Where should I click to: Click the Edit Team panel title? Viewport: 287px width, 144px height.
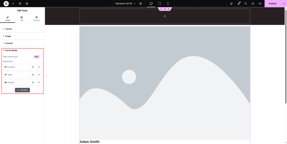pos(22,11)
